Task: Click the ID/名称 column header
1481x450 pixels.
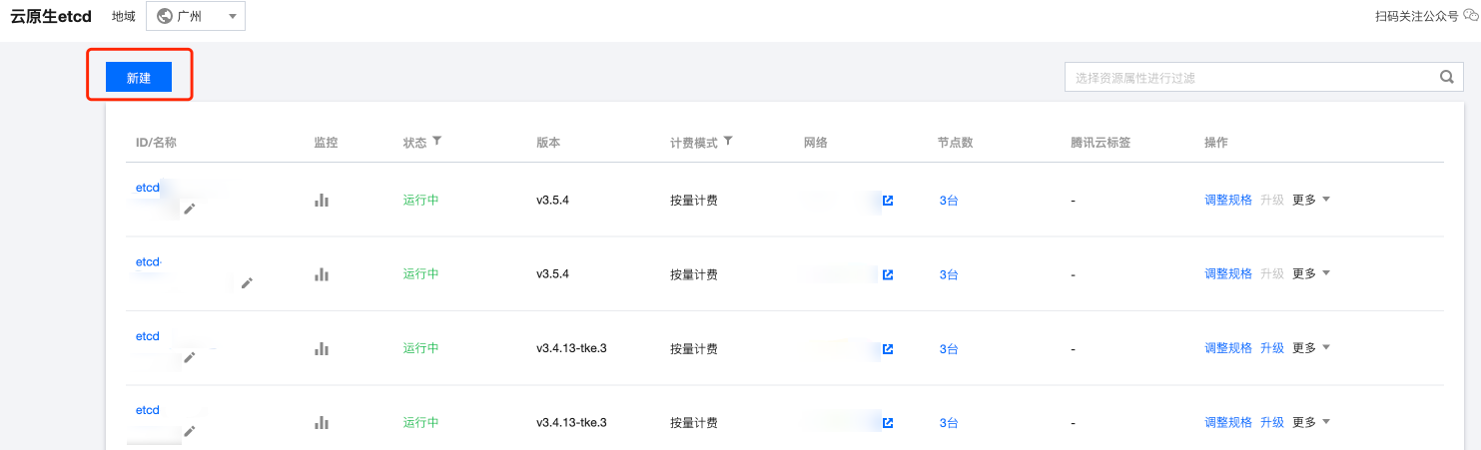Action: [156, 143]
